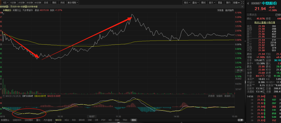
Task: Select the RSI indicator tab
Action: 74,120
